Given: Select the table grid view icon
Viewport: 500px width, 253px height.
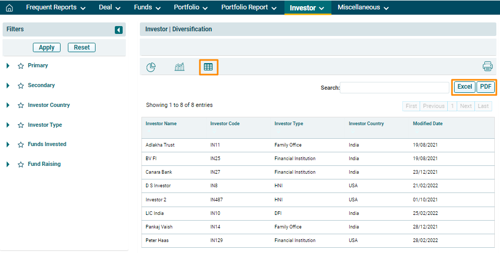Looking at the screenshot, I should point(208,67).
